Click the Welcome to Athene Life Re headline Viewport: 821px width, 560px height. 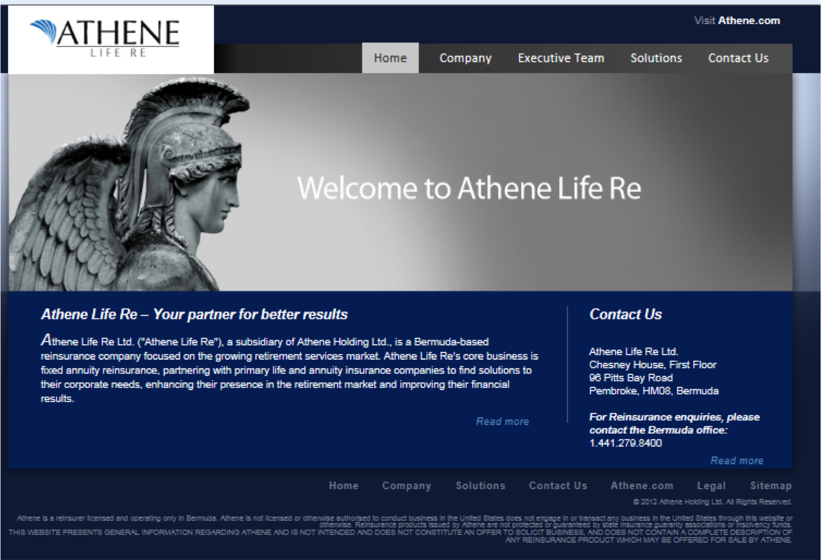(x=469, y=188)
